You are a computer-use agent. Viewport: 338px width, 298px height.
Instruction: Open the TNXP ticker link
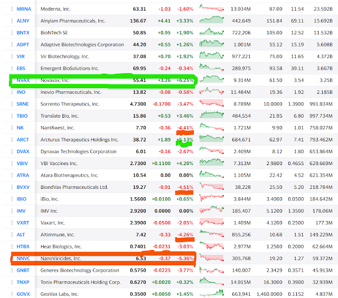(x=23, y=282)
